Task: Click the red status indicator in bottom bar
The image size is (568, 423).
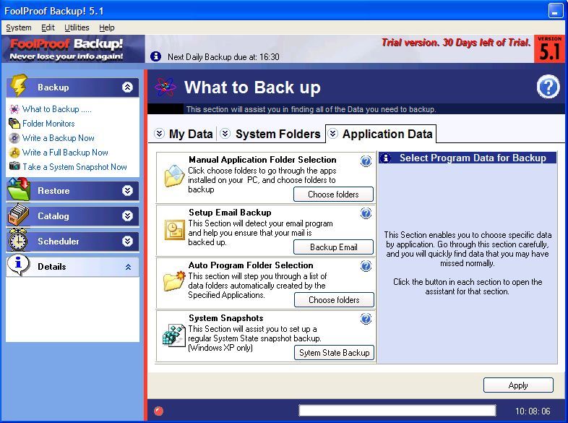Action: point(159,411)
